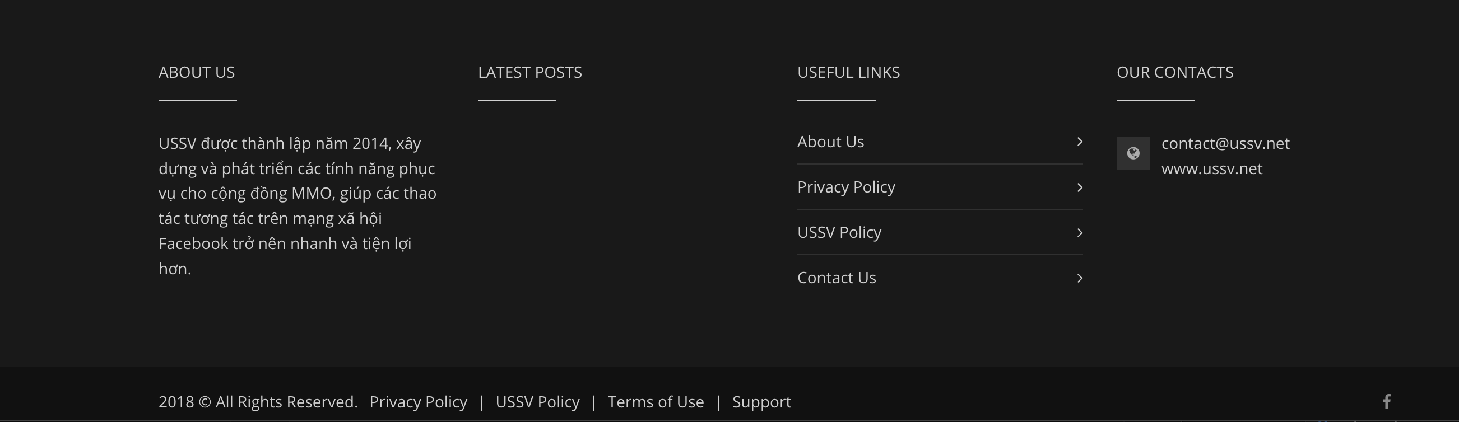Open Privacy Policy in Useful Links
This screenshot has width=1459, height=422.
pyautogui.click(x=846, y=187)
